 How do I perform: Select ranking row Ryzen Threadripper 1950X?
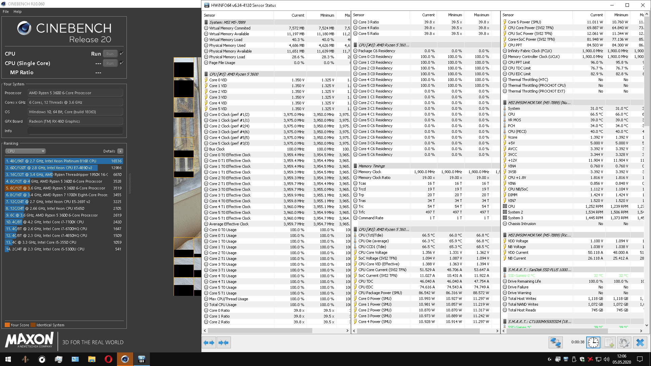pyautogui.click(x=64, y=175)
